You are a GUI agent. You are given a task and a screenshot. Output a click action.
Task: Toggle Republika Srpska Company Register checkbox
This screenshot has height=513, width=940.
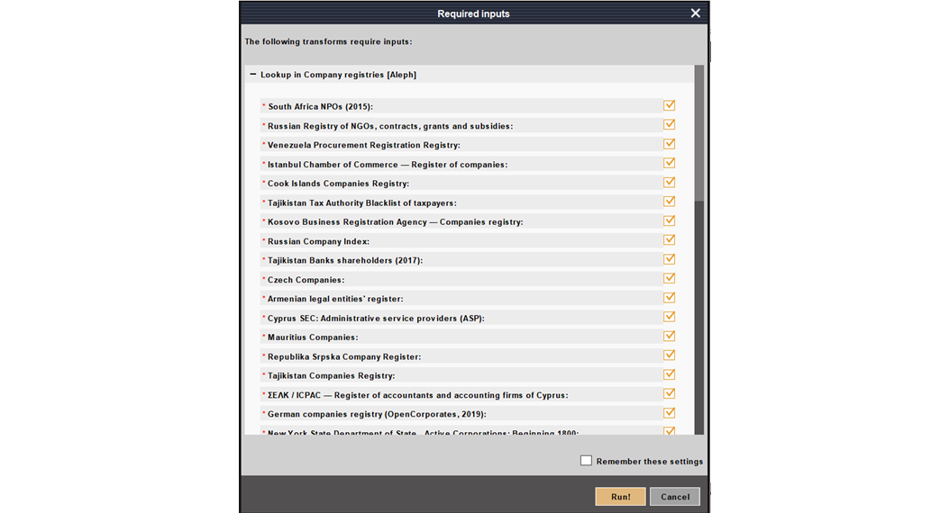click(x=669, y=355)
